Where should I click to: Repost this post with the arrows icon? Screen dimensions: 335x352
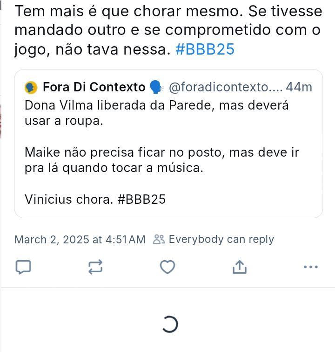(x=95, y=267)
